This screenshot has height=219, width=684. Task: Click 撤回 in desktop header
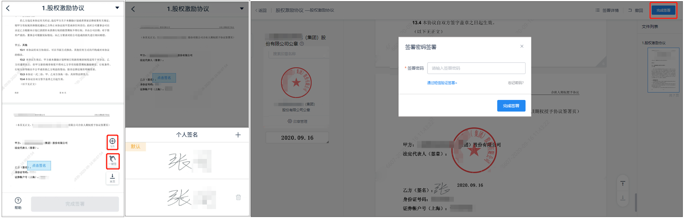pos(636,10)
